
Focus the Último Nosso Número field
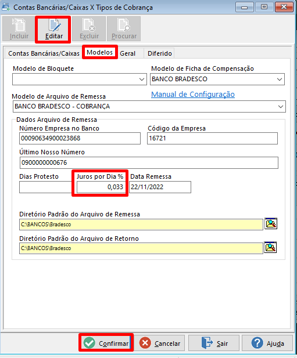coord(149,163)
